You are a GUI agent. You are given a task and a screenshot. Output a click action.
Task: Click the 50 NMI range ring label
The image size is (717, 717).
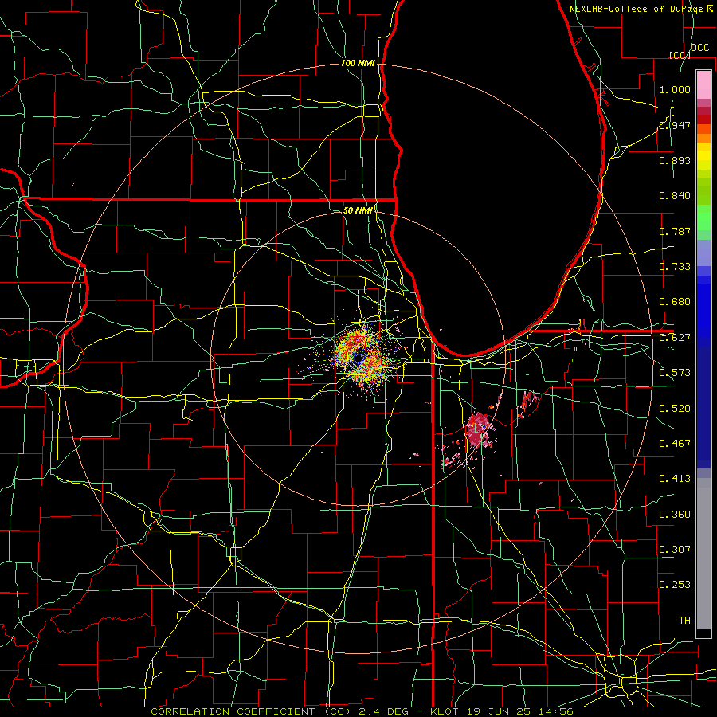(x=358, y=210)
